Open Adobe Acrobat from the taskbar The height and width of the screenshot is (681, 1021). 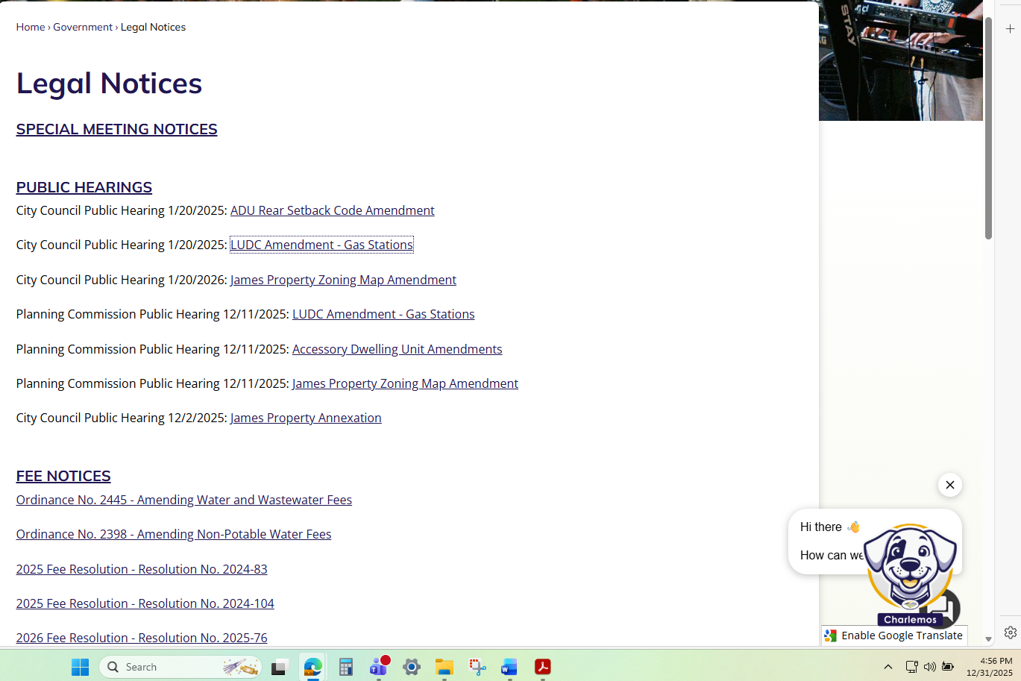tap(542, 667)
